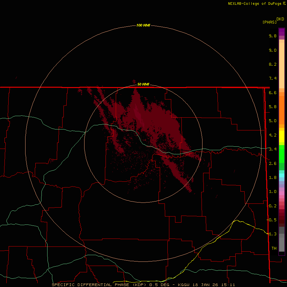Click the "15:11" timestamp text
287x287 pixels.
coord(228,285)
